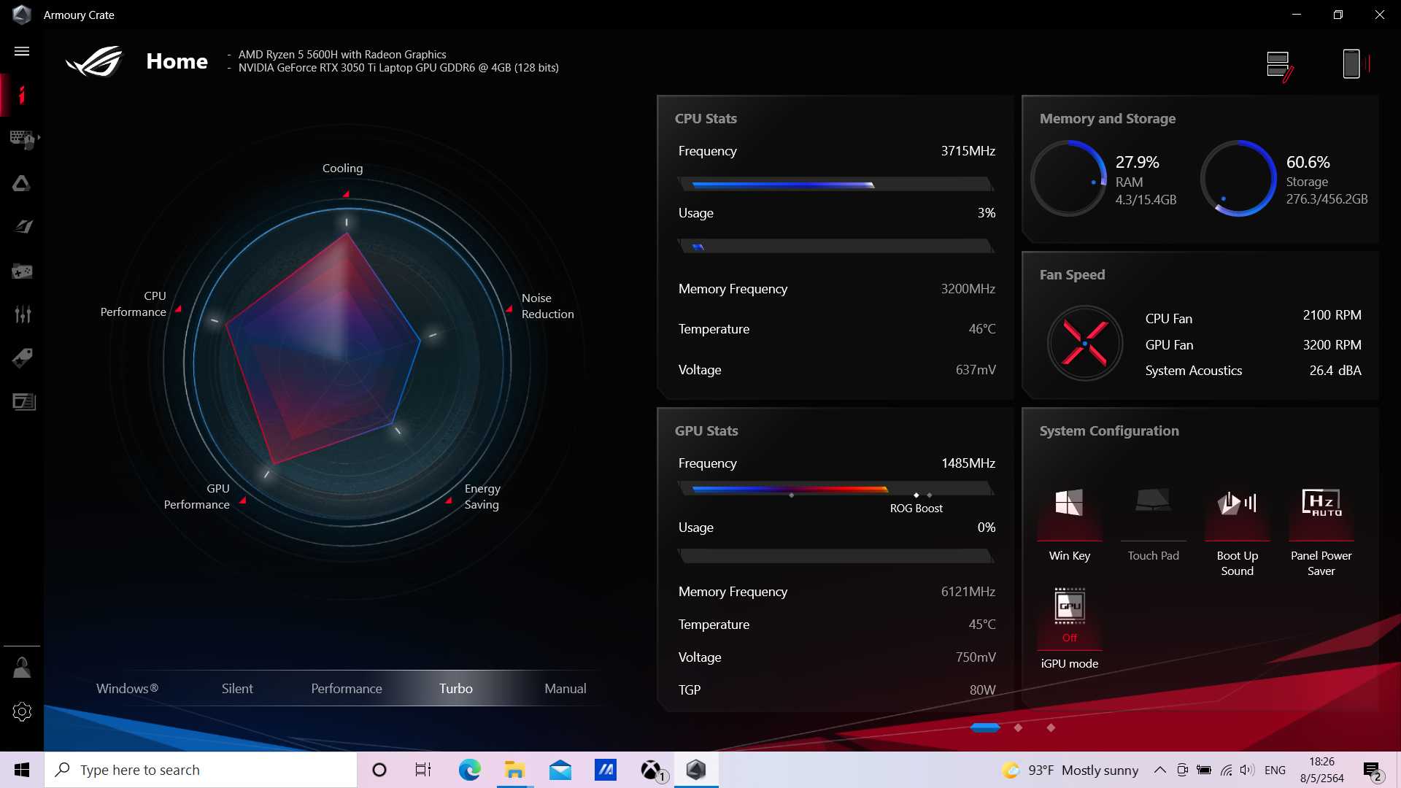Select the Windows® operating mode
This screenshot has width=1401, height=788.
tap(127, 688)
